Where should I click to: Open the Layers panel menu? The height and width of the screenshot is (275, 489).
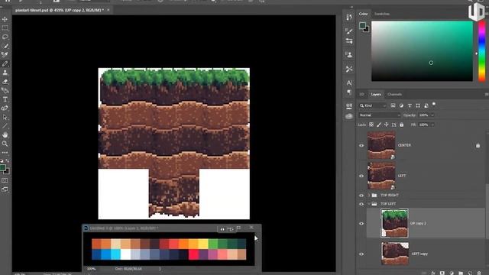point(487,94)
